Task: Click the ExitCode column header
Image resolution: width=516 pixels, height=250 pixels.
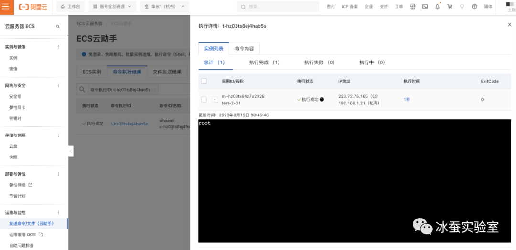Action: (490, 81)
